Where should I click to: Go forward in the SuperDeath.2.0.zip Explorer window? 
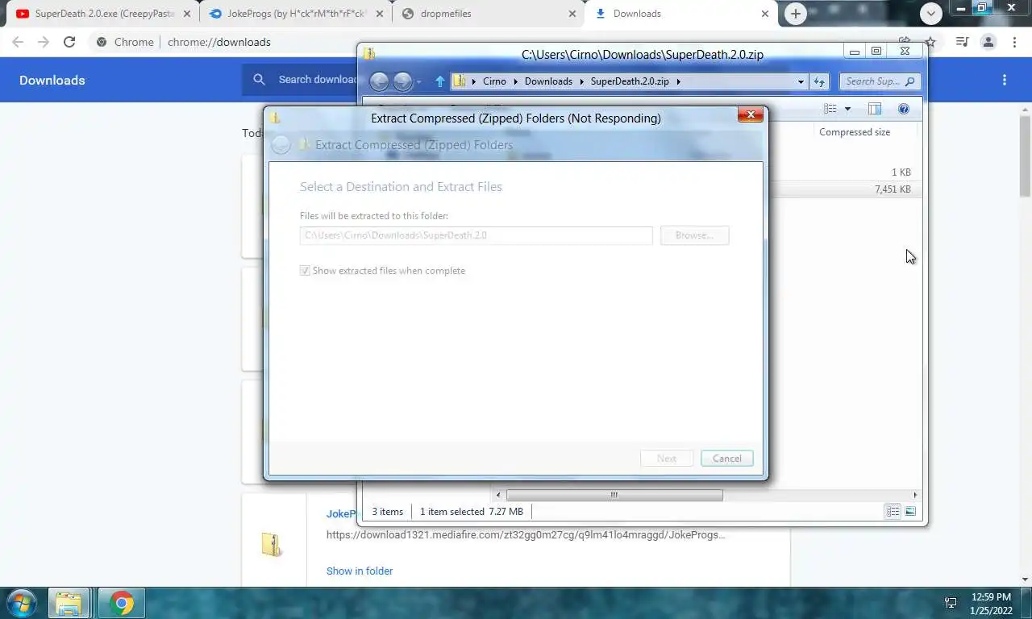point(402,81)
